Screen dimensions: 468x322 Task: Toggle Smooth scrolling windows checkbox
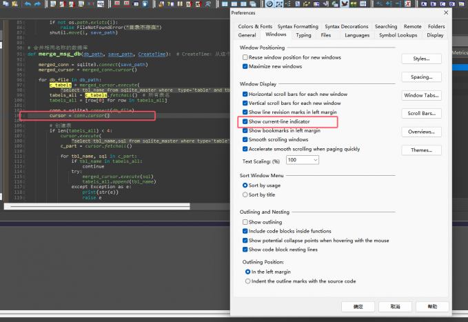(245, 139)
